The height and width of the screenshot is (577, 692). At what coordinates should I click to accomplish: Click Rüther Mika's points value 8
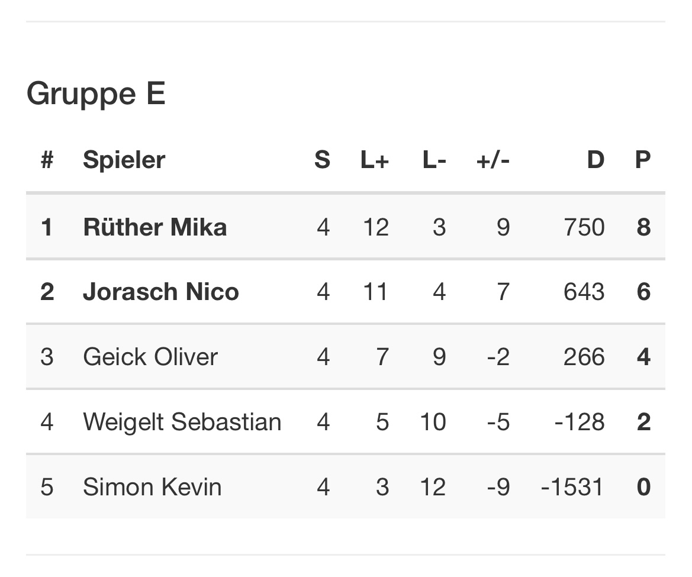pos(643,227)
